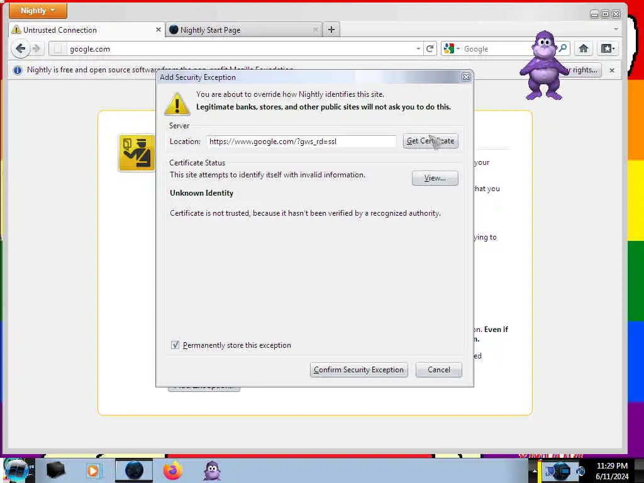Click View to inspect the certificate

tap(435, 178)
